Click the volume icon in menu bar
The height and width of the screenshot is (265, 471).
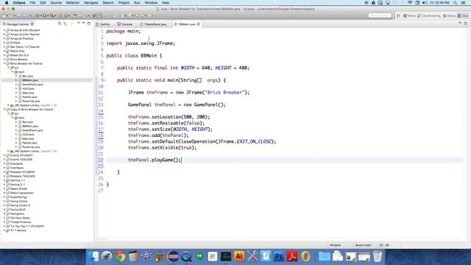(425, 3)
